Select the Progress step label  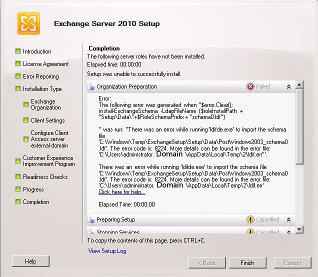coord(33,189)
